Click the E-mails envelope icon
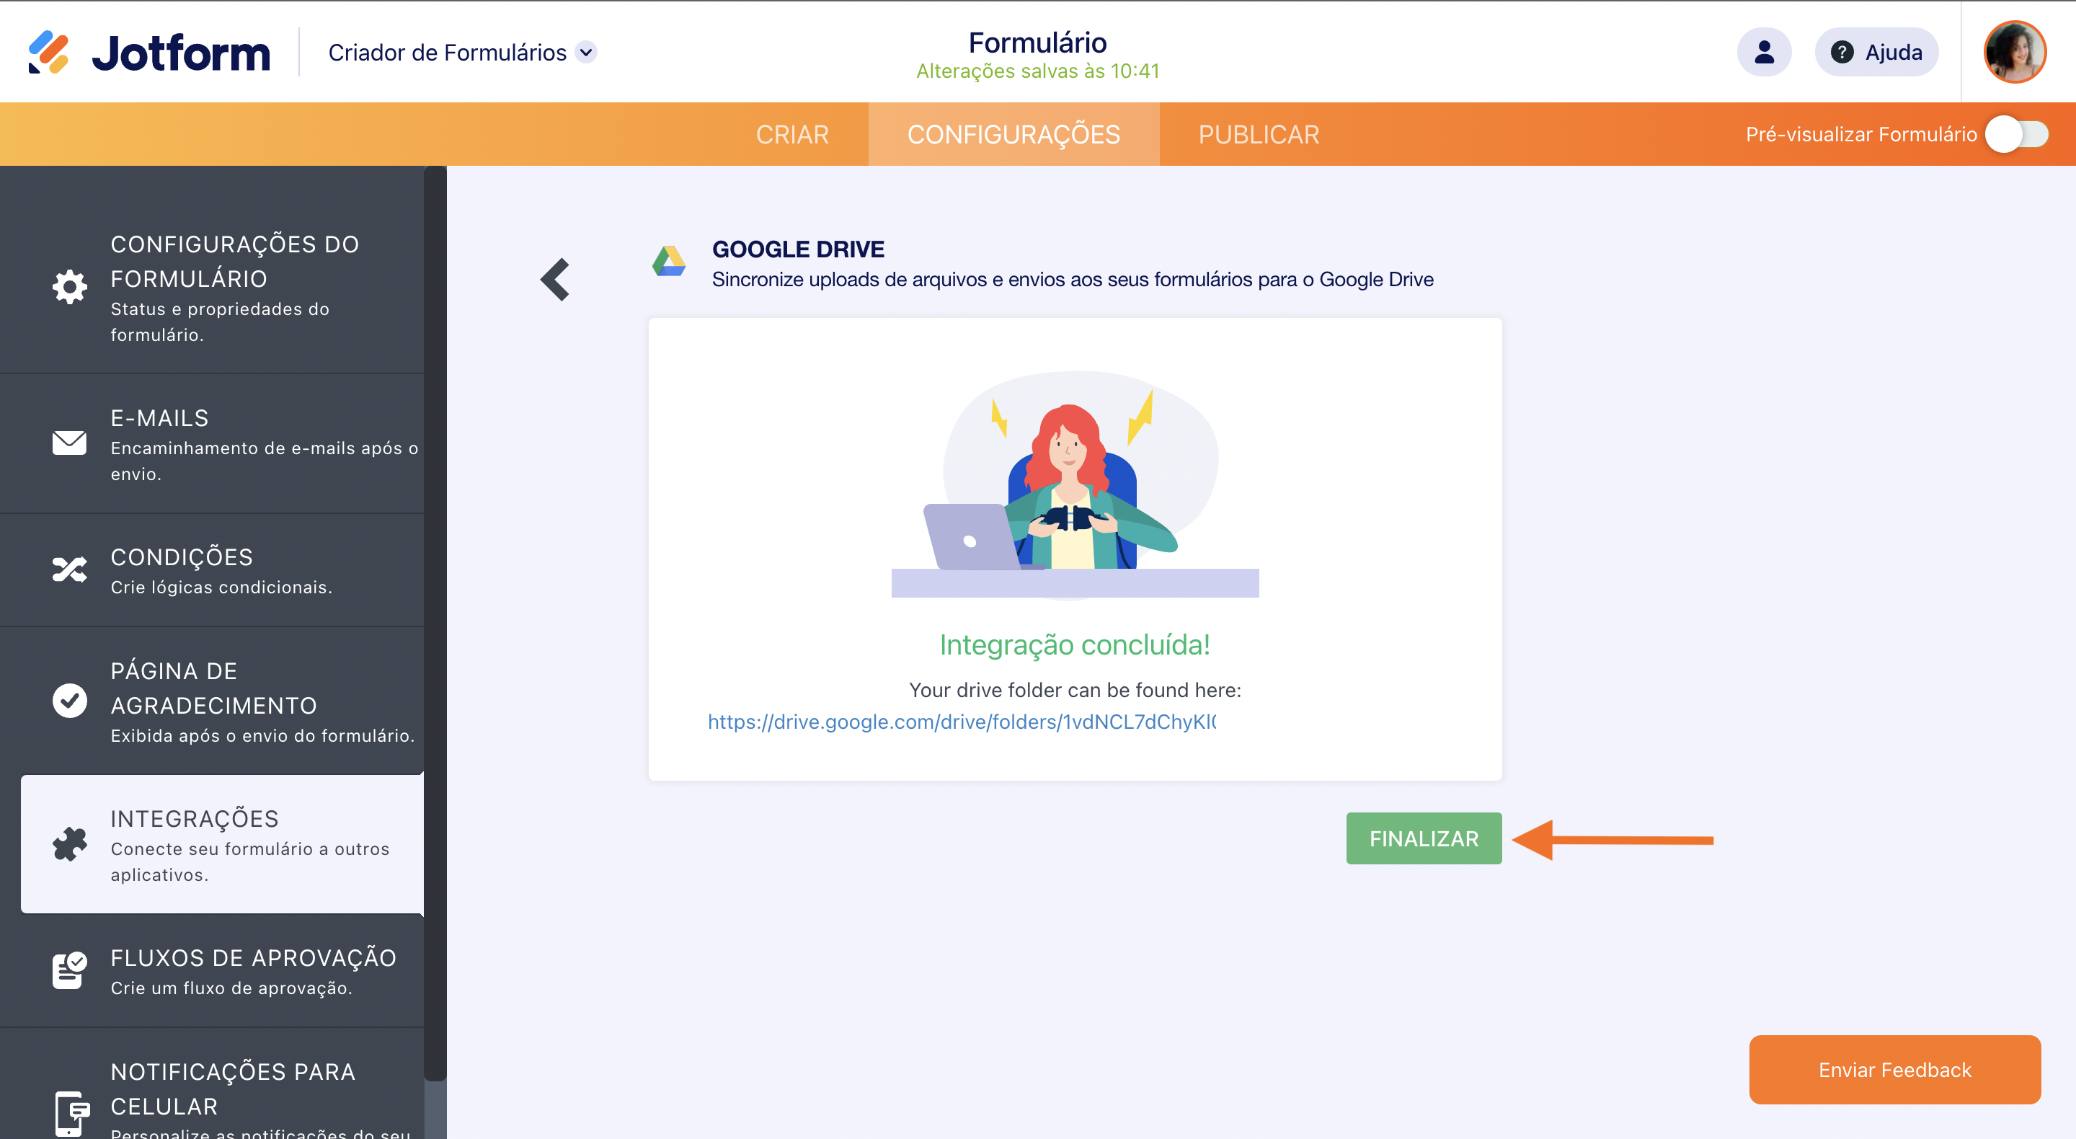The image size is (2076, 1139). click(x=69, y=443)
